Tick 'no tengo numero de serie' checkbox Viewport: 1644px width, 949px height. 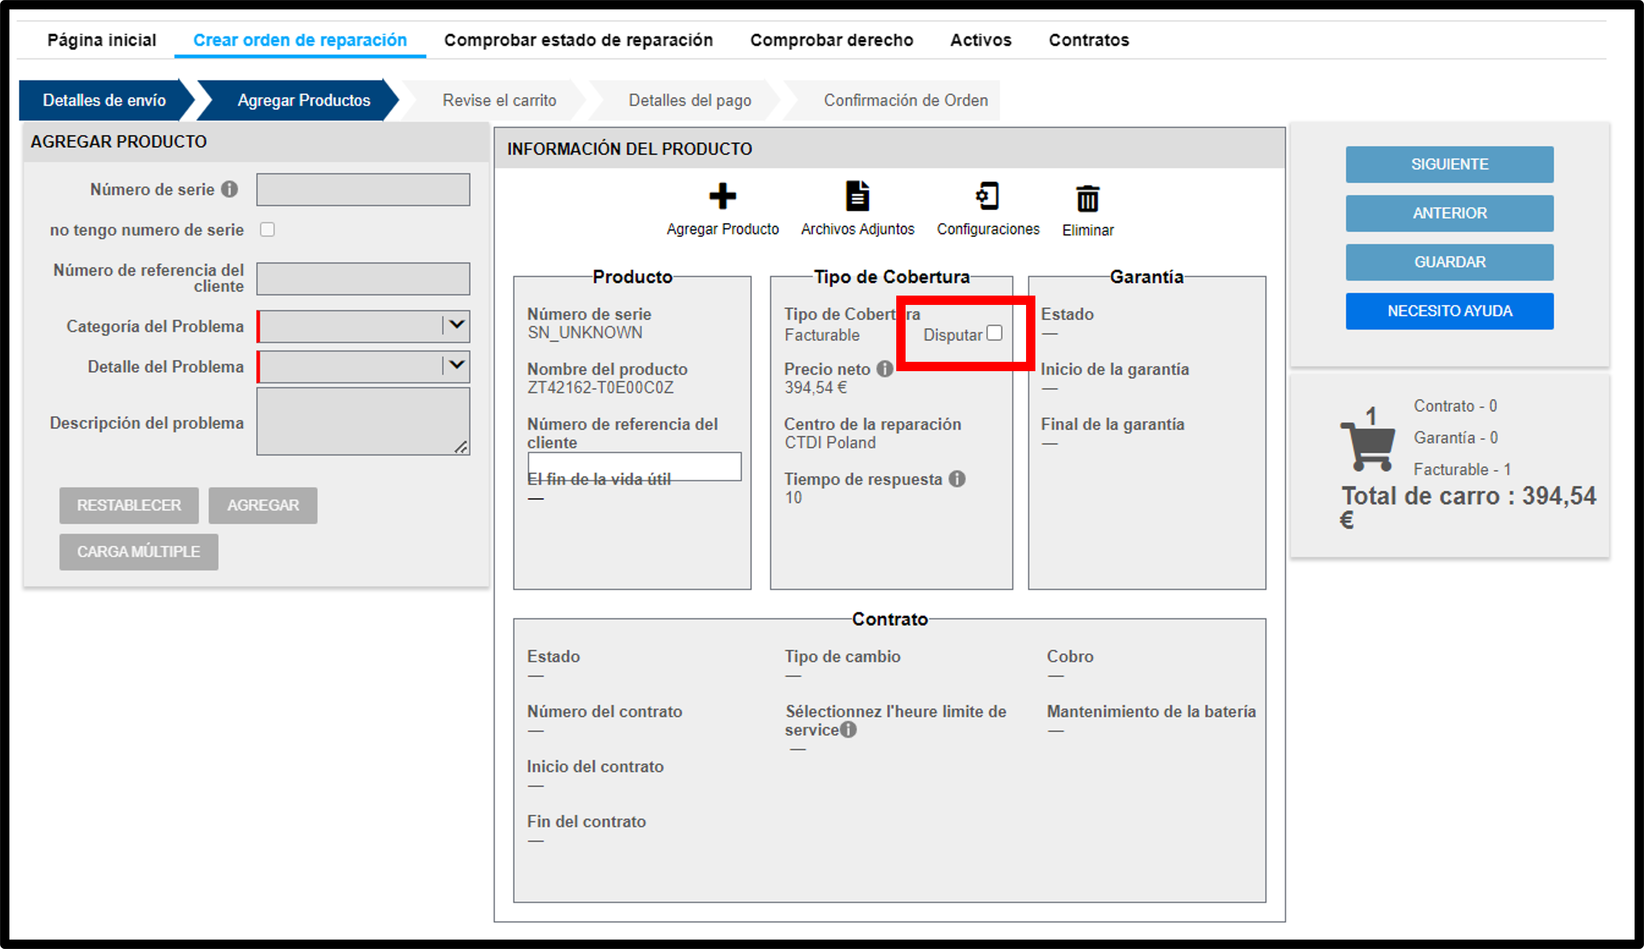tap(267, 229)
